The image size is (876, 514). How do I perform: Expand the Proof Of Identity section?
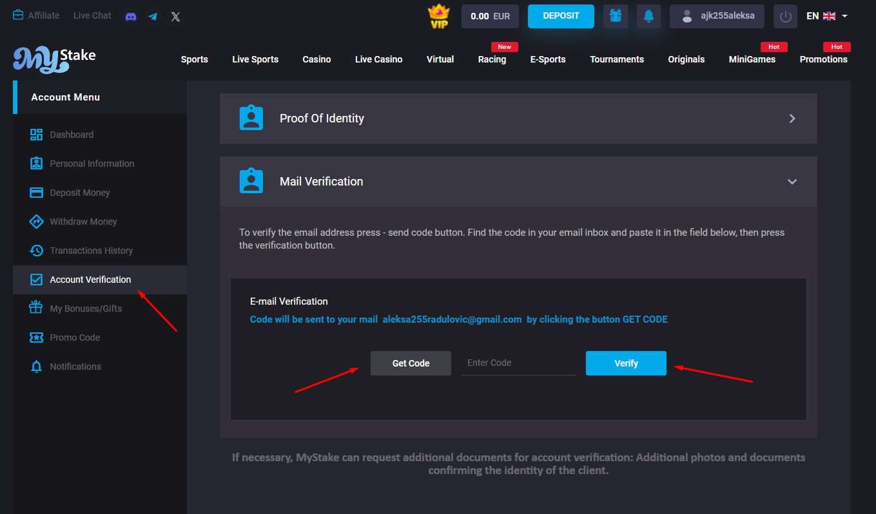click(792, 118)
